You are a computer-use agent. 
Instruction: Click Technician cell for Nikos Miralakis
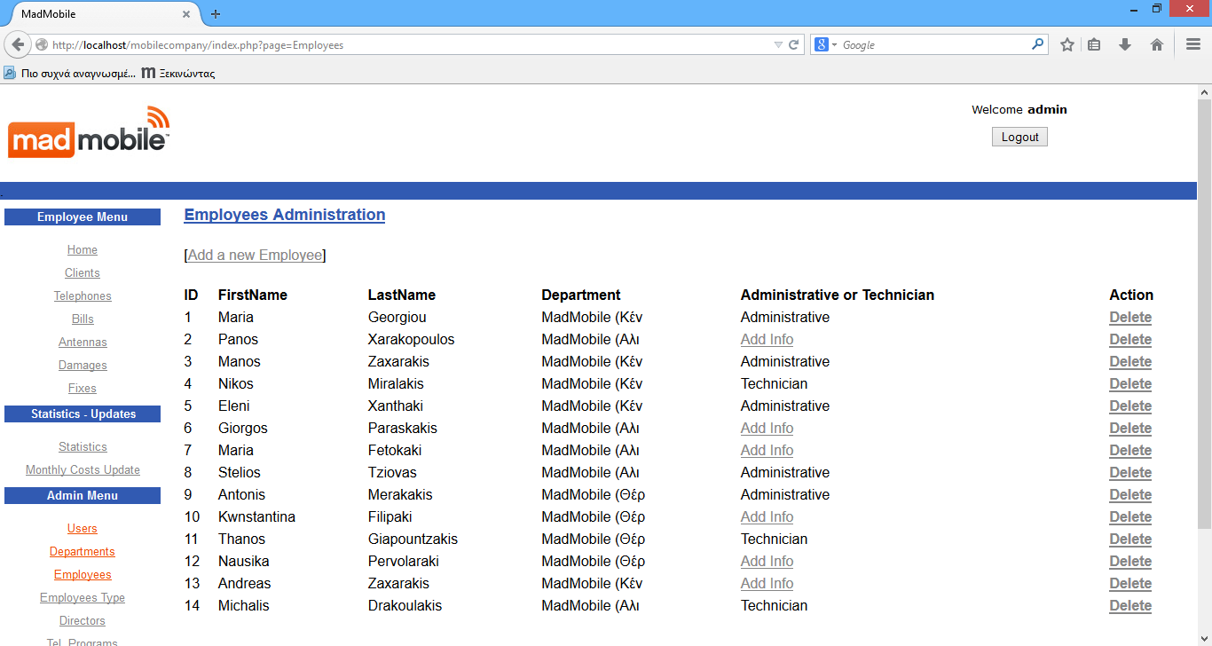pyautogui.click(x=774, y=384)
